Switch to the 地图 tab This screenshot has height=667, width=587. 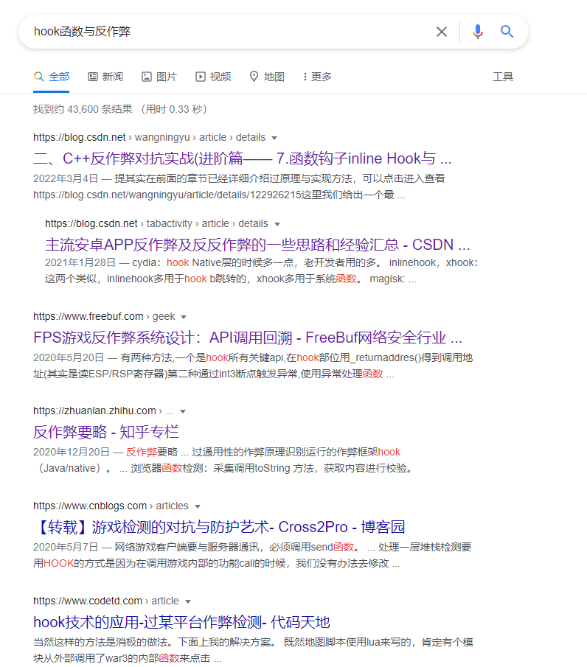[x=267, y=77]
